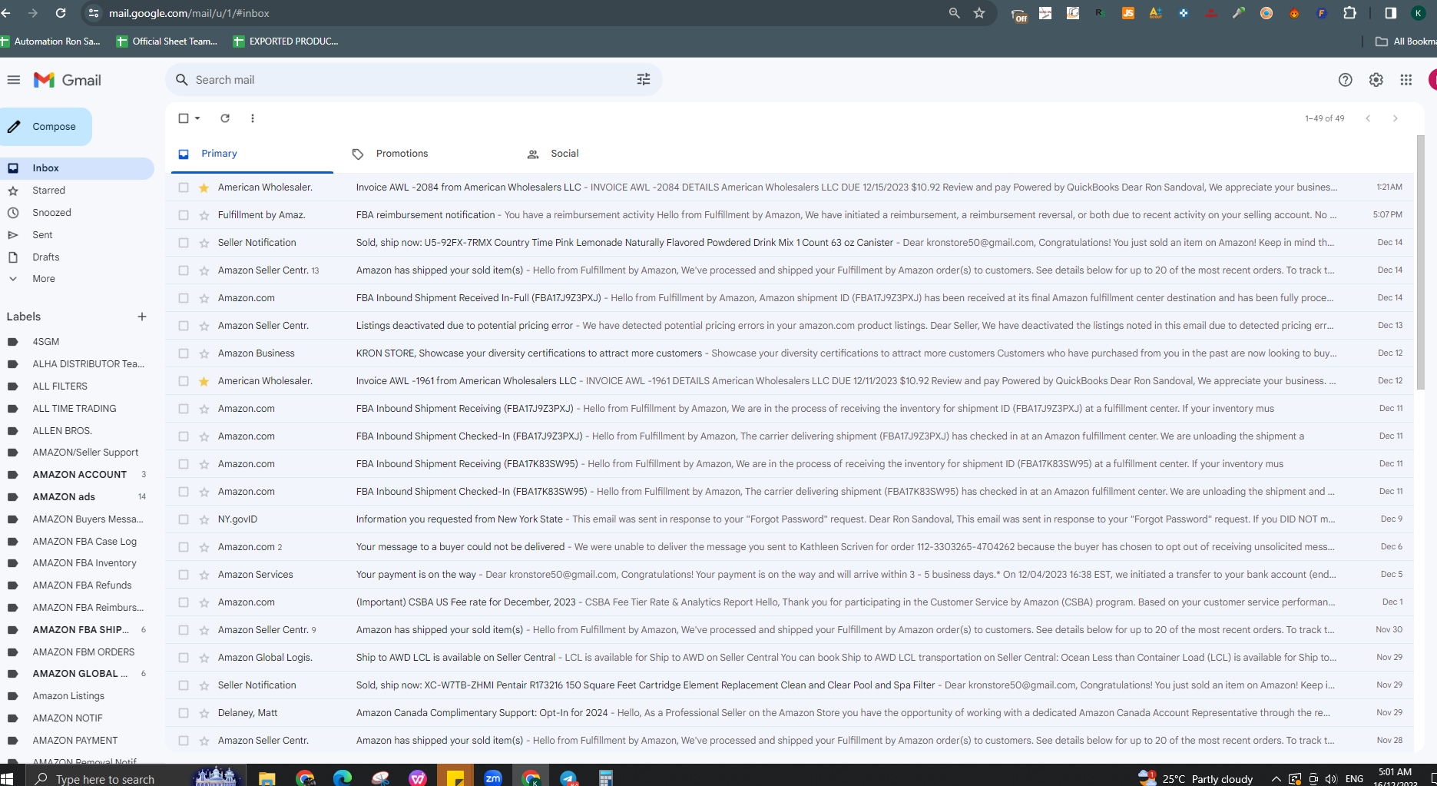The width and height of the screenshot is (1437, 786).
Task: Select checkbox for Invoice AWL -2084 email
Action: tap(183, 187)
